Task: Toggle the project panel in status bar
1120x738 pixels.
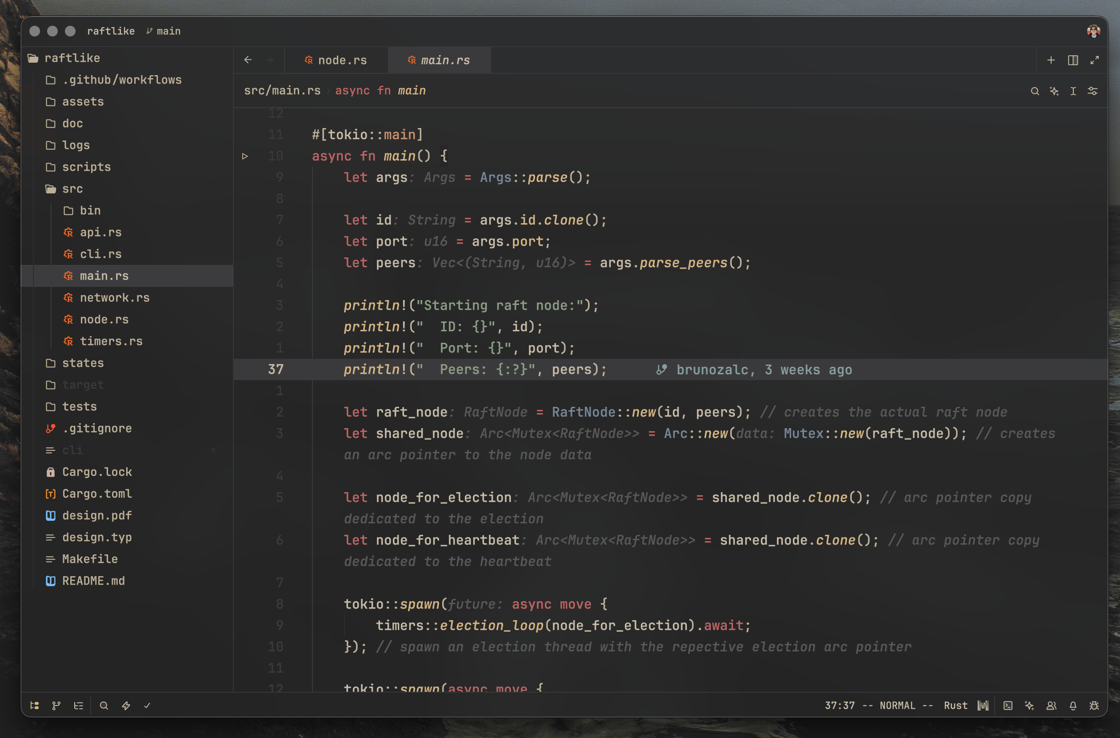Action: coord(34,705)
